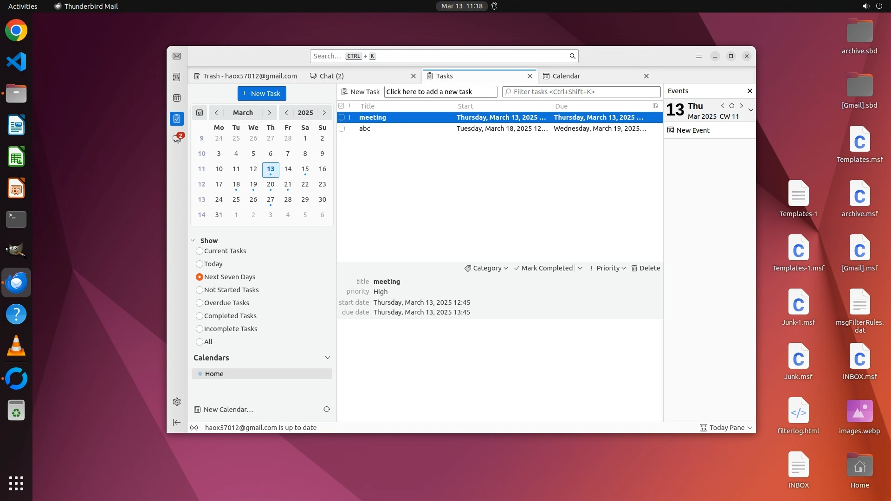Click the blue New Task button
The width and height of the screenshot is (891, 501).
pyautogui.click(x=262, y=93)
